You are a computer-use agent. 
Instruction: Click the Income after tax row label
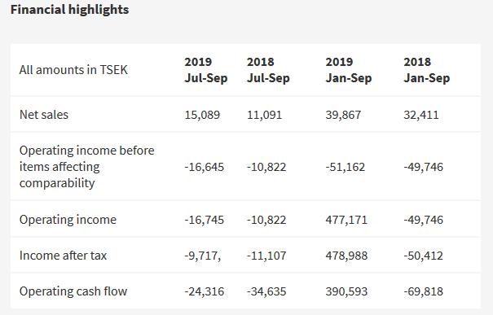(x=64, y=256)
